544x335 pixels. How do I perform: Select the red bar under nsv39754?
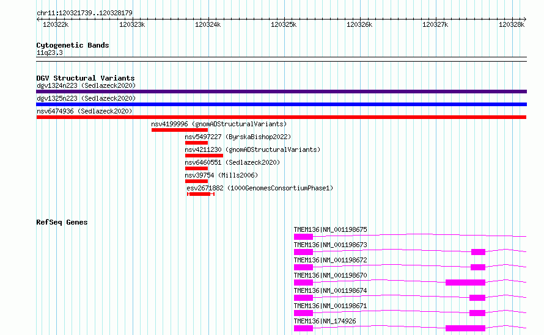[196, 181]
